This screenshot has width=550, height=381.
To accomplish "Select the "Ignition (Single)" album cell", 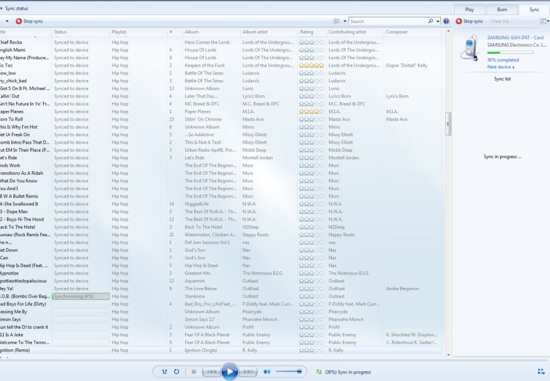I will [x=201, y=350].
